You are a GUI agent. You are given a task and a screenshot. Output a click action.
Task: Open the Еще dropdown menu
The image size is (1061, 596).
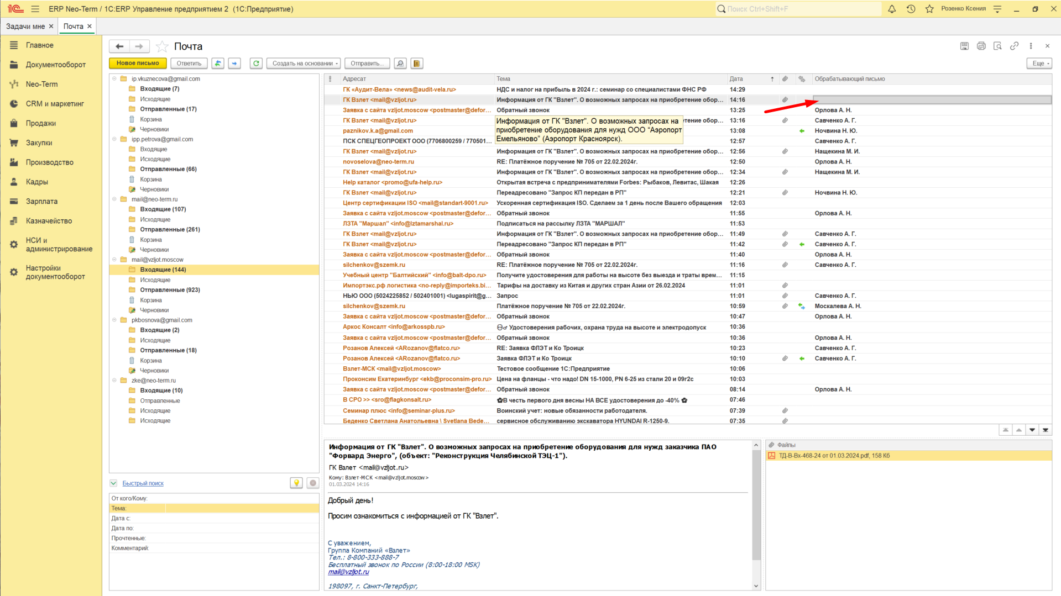tap(1039, 64)
